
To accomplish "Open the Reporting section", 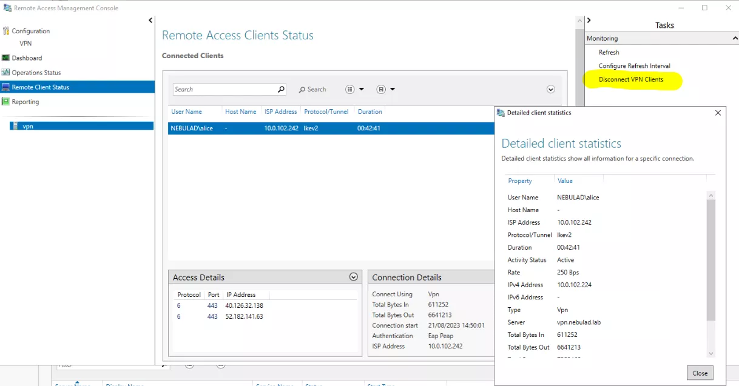I will click(x=25, y=102).
